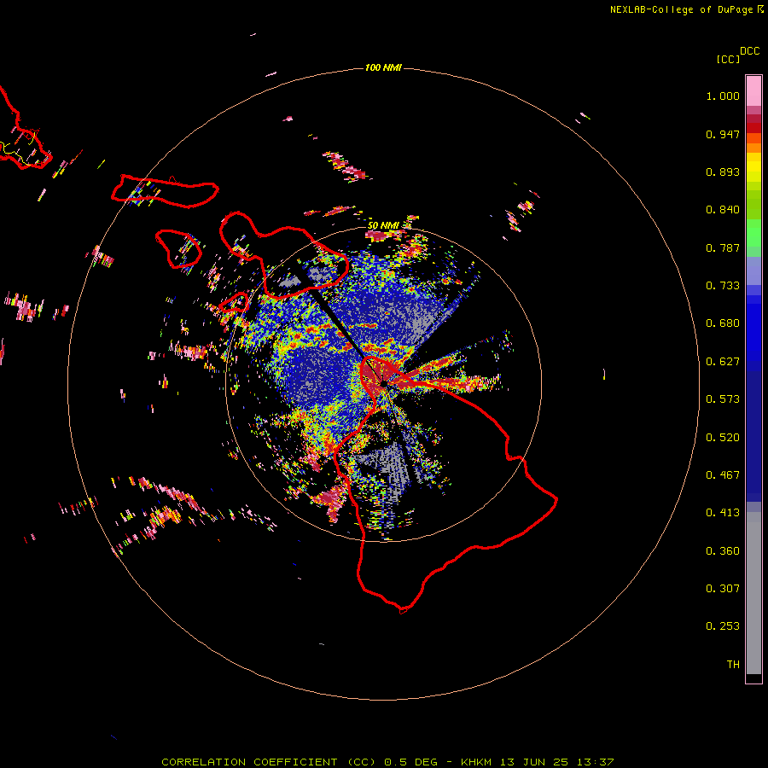Click the 0.840 color scale value
The width and height of the screenshot is (768, 768).
[x=723, y=210]
